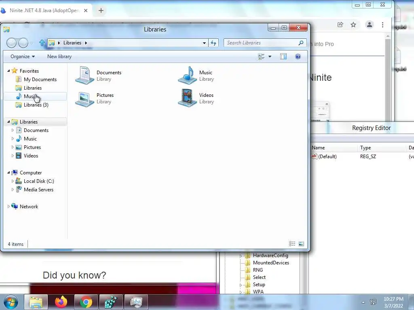Expand the Pictures library tree node
This screenshot has width=414, height=310.
13,147
